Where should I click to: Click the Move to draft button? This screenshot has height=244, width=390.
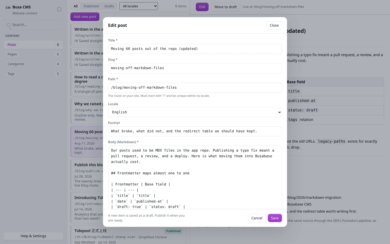[x=226, y=7]
